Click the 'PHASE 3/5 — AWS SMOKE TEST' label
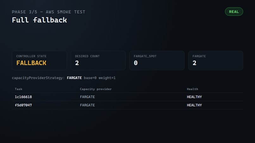255x143 pixels. pos(48,12)
